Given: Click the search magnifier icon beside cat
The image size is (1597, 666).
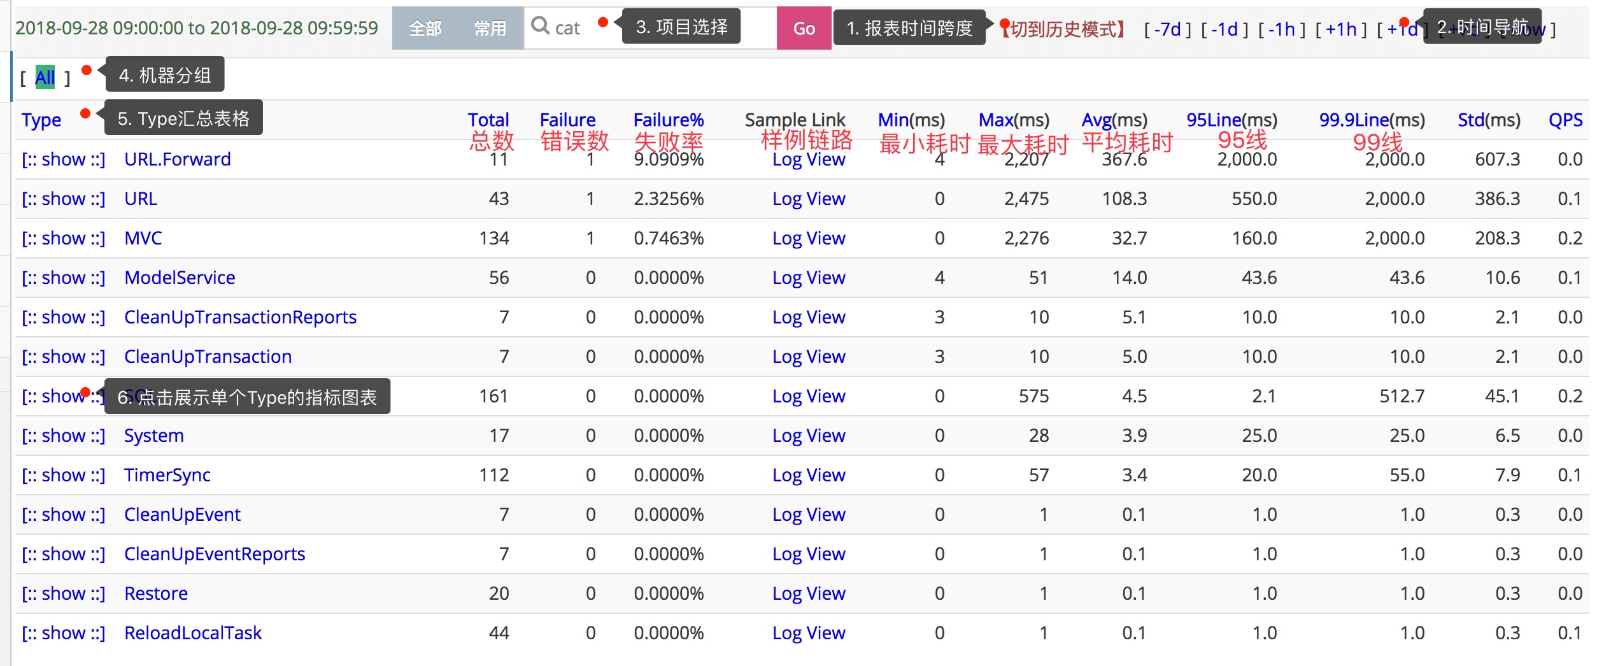Looking at the screenshot, I should coord(540,26).
